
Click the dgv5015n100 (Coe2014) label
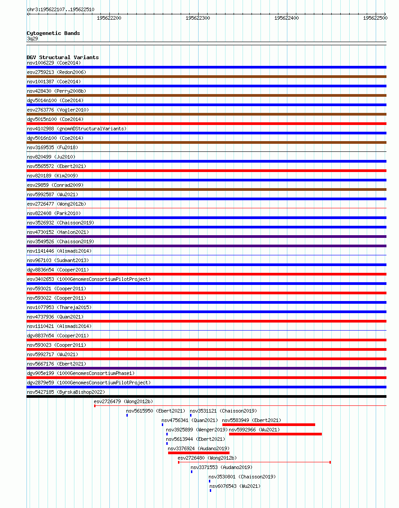[x=55, y=119]
